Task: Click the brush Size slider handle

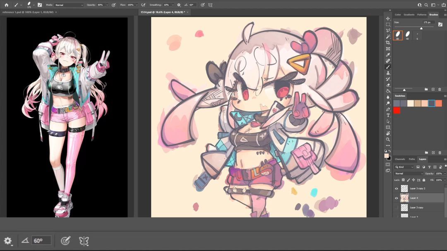Action: (x=421, y=28)
